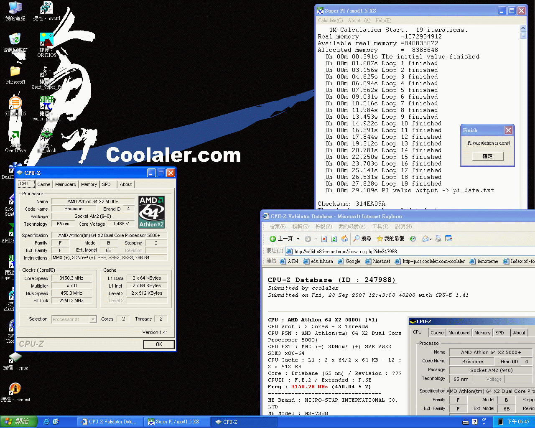535x428 pixels.
Task: Click the IE Stop button
Action: point(324,239)
